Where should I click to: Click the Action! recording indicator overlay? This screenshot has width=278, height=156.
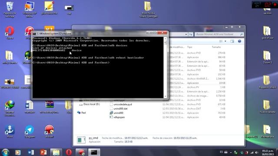click(265, 5)
